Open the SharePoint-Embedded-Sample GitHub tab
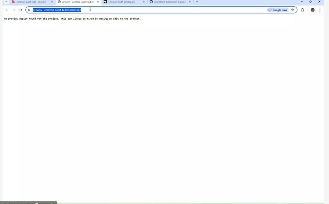Viewport: 329px width, 204px height. pos(170,2)
